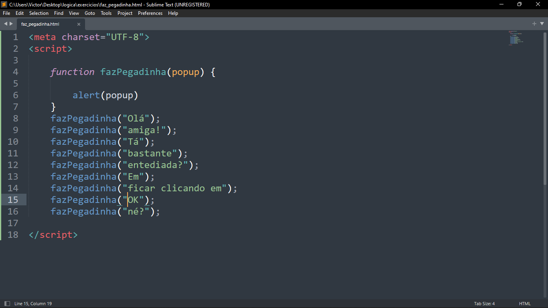
Task: Click the closing </script> tag
Action: [53, 235]
